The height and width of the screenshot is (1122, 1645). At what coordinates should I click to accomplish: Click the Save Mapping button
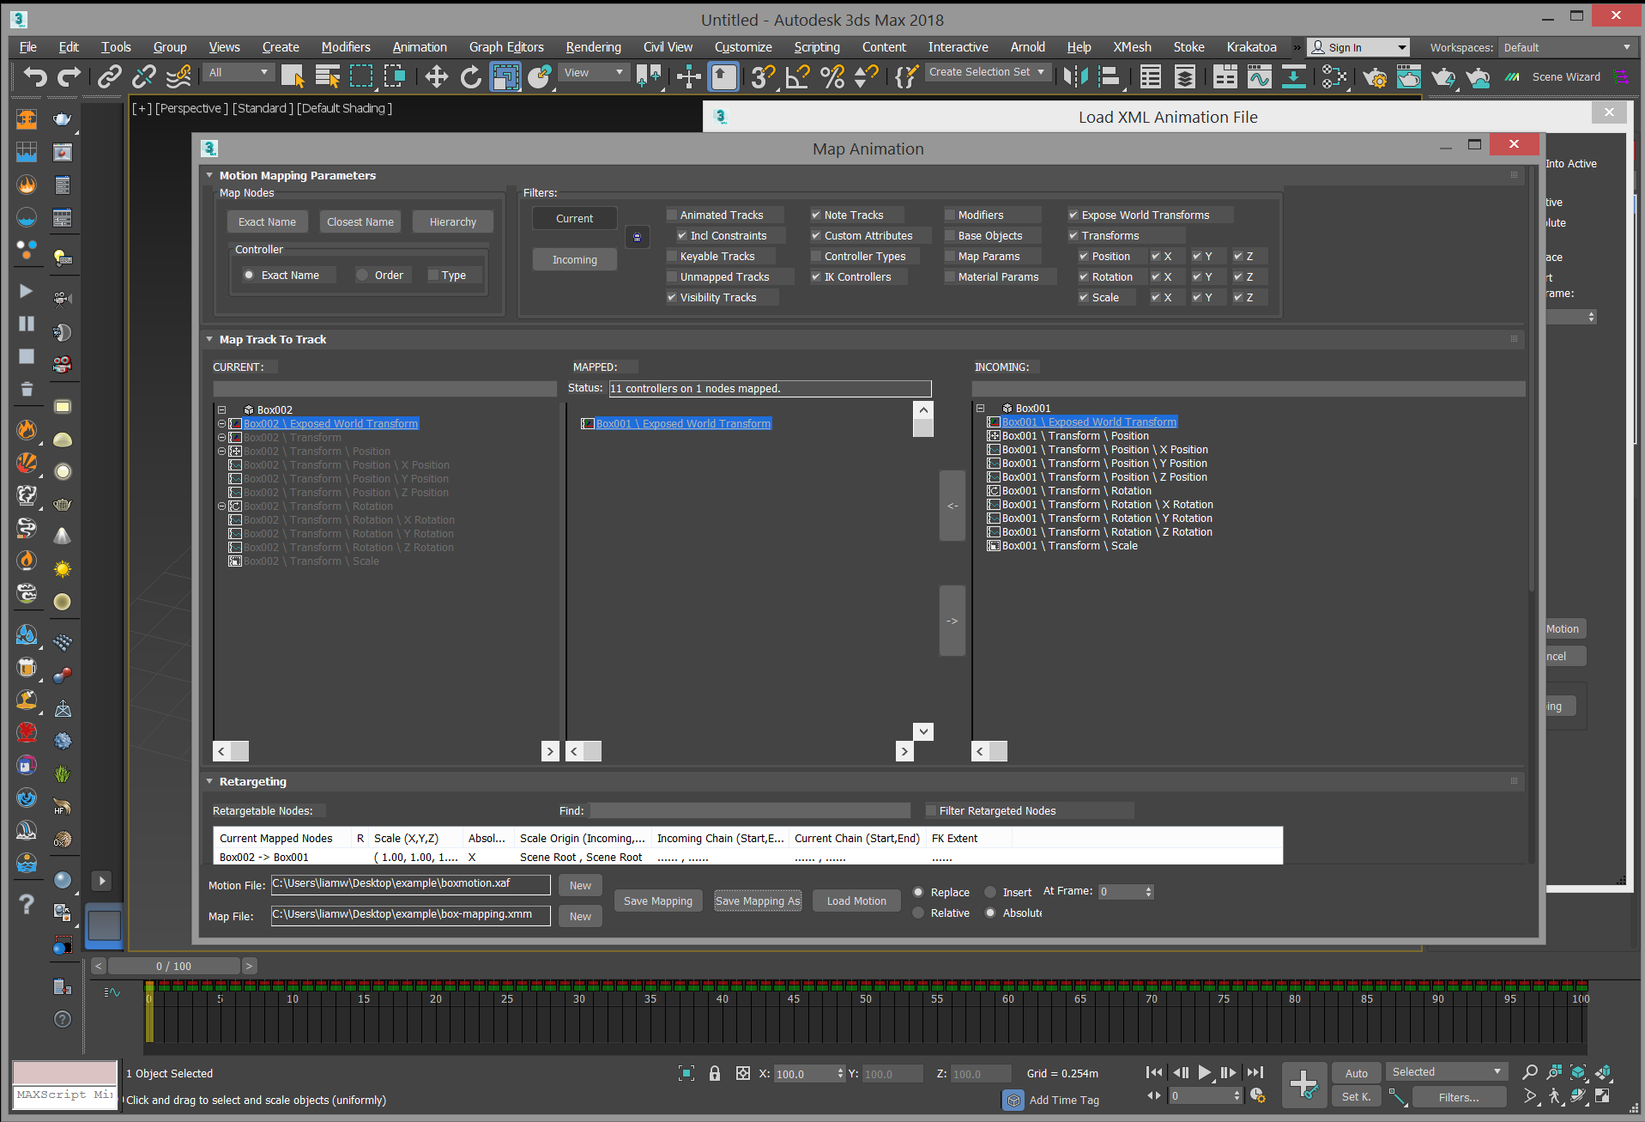657,901
